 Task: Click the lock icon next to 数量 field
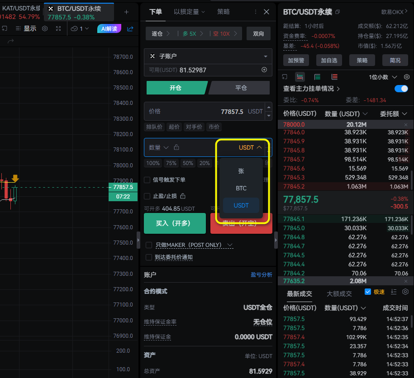[x=176, y=147]
